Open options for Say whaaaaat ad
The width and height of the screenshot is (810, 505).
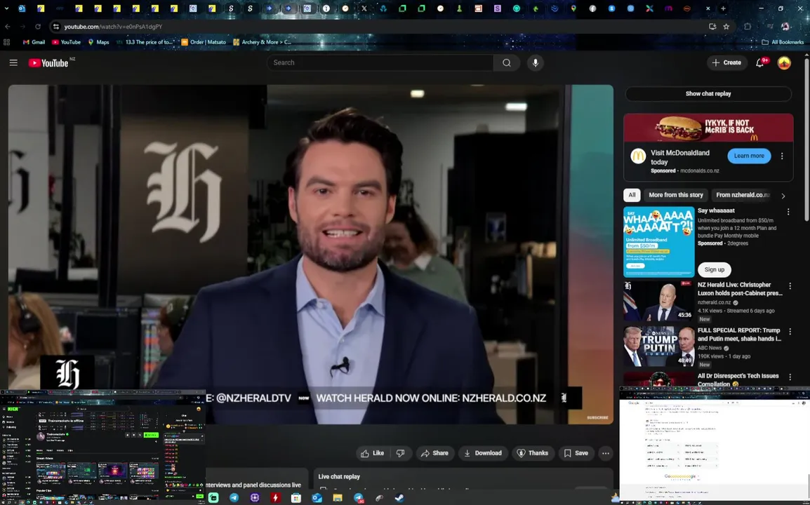click(x=788, y=211)
